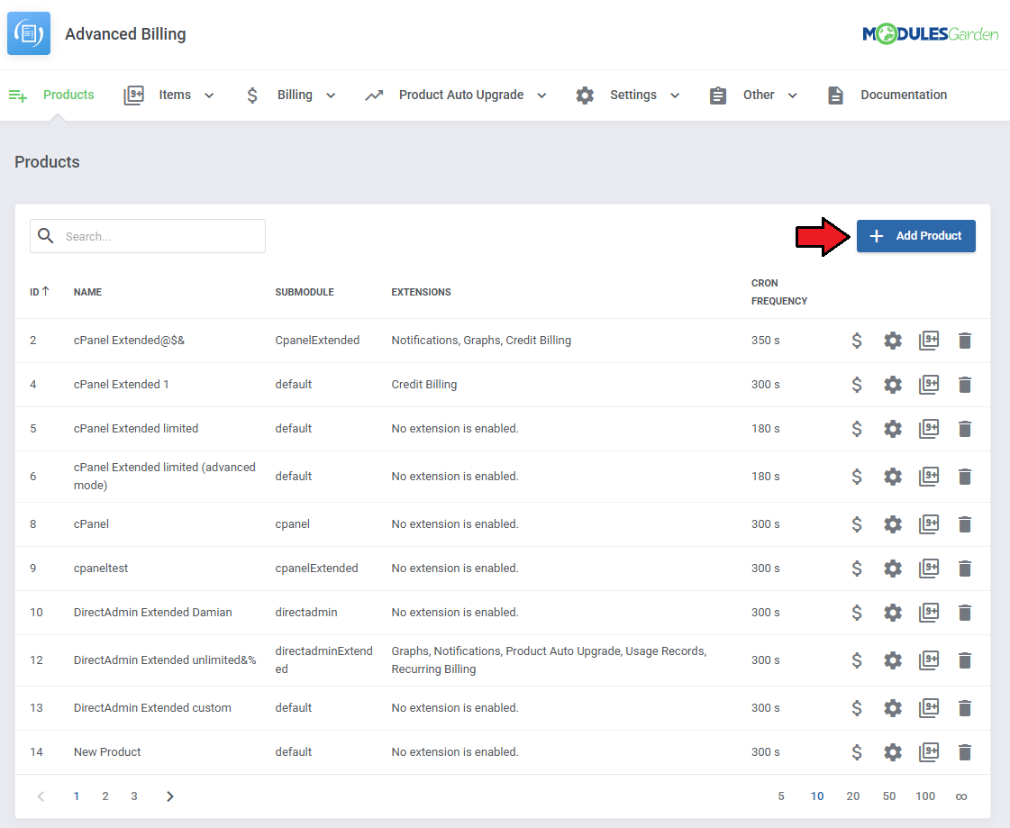The height and width of the screenshot is (828, 1010).
Task: Click the ModulesGarden logo
Action: (930, 33)
